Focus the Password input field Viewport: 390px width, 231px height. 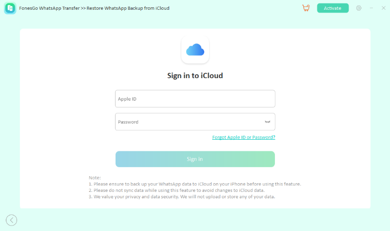click(x=195, y=122)
